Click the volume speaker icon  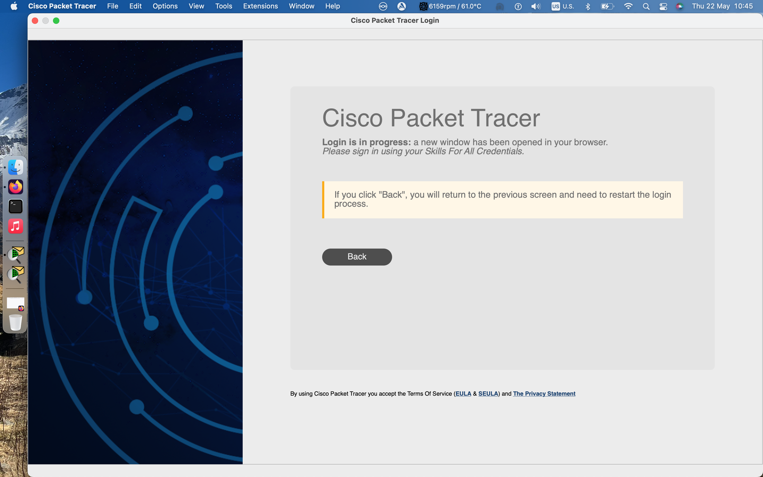(x=536, y=6)
